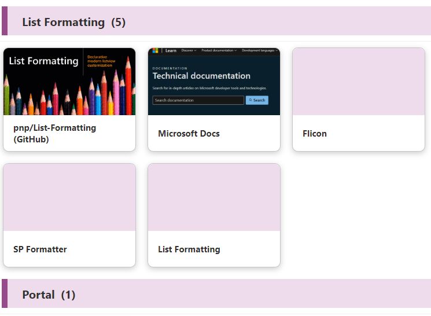Image resolution: width=431 pixels, height=316 pixels.
Task: Click Development languages menu in Docs thumbnail
Action: (x=260, y=50)
